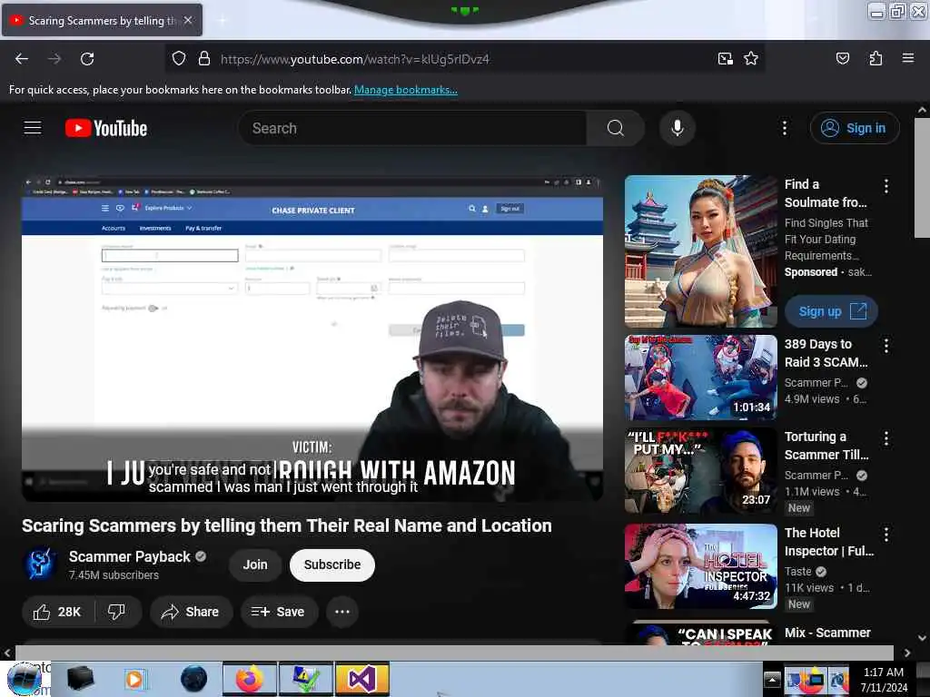Click the vertical scrollbar down arrow
Image resolution: width=930 pixels, height=697 pixels.
(x=922, y=638)
